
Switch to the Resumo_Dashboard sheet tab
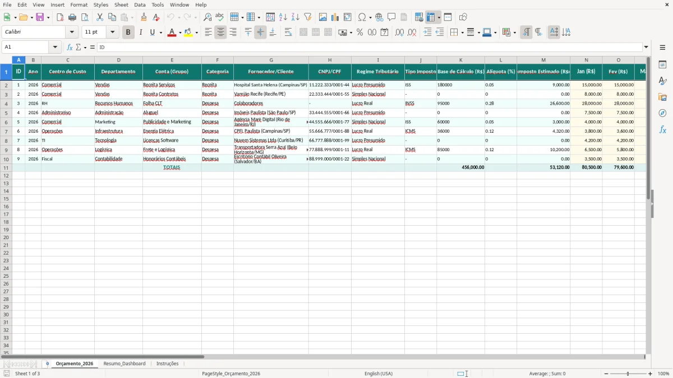(x=124, y=363)
